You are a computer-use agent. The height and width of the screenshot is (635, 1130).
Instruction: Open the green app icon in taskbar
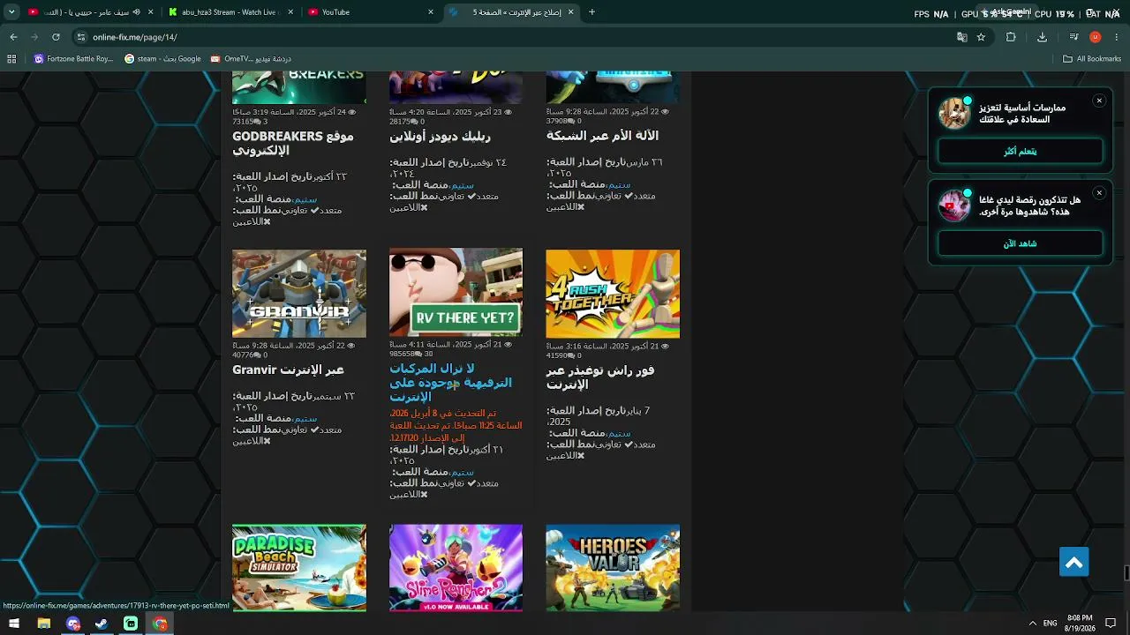click(131, 624)
